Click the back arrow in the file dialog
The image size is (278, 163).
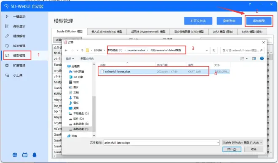point(66,51)
